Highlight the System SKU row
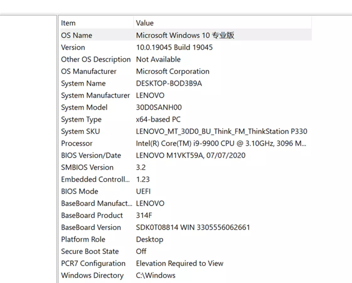 pyautogui.click(x=80, y=131)
